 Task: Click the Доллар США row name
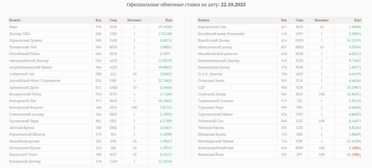pyautogui.click(x=20, y=34)
